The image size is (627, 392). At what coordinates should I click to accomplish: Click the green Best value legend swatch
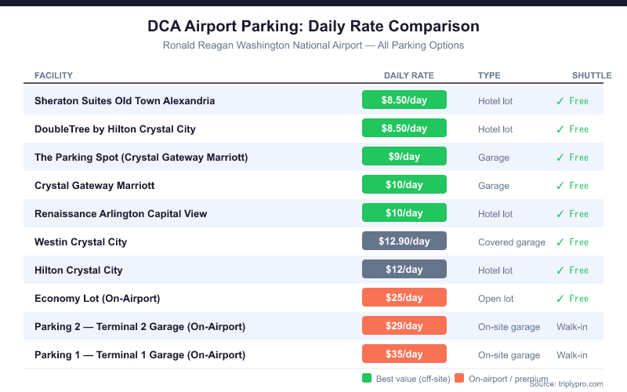(367, 379)
